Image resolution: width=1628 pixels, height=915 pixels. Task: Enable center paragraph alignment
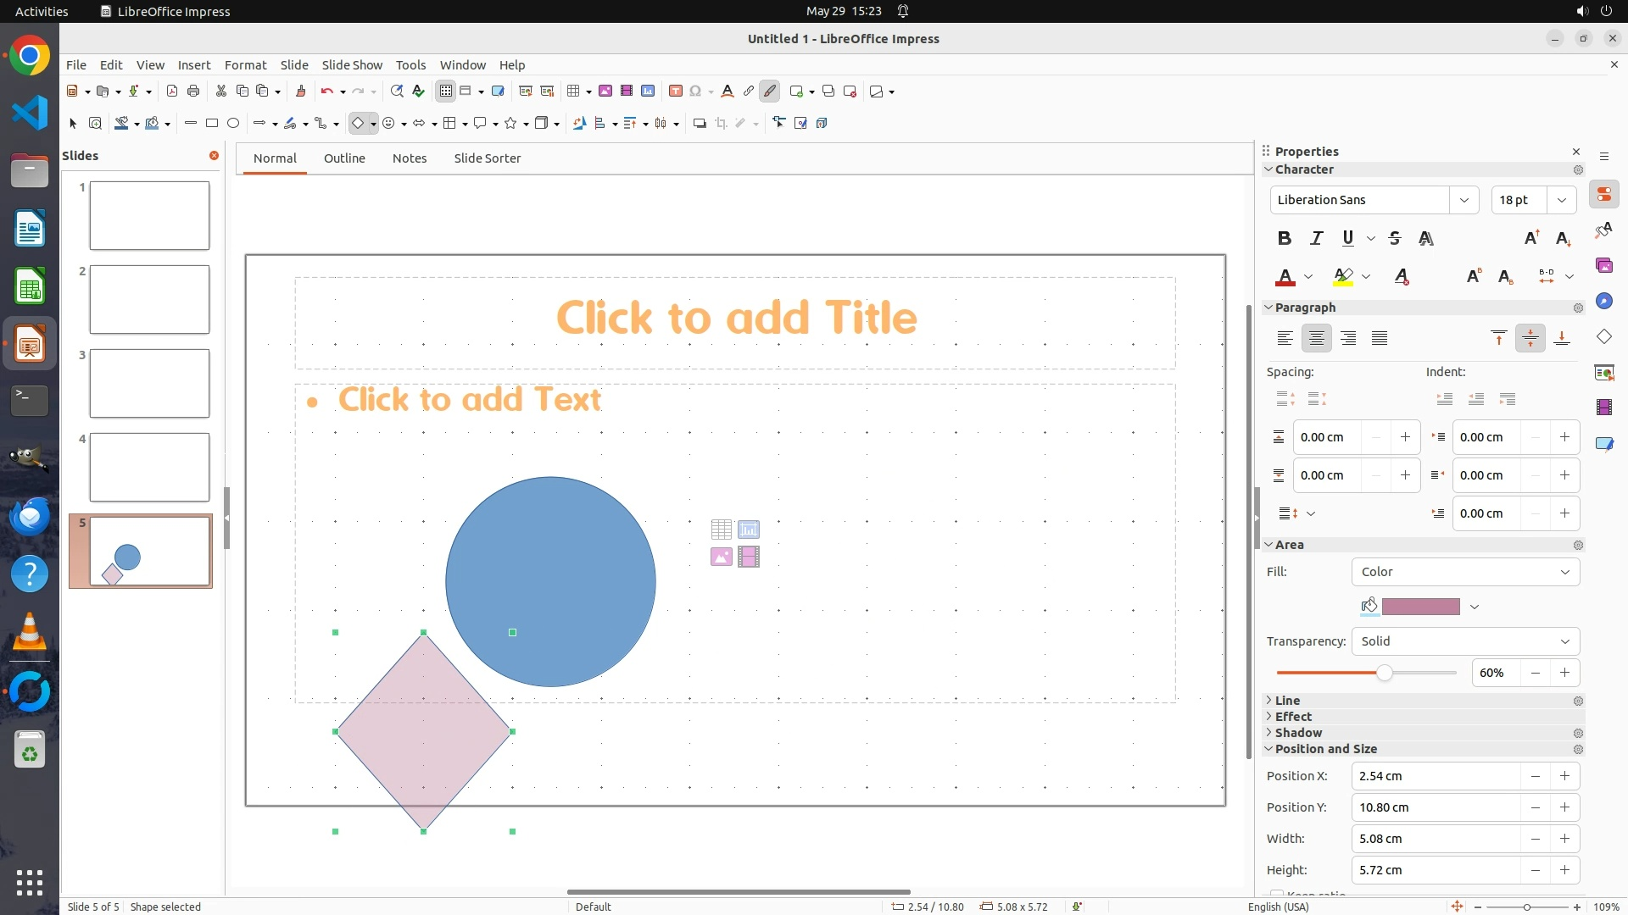coord(1316,339)
